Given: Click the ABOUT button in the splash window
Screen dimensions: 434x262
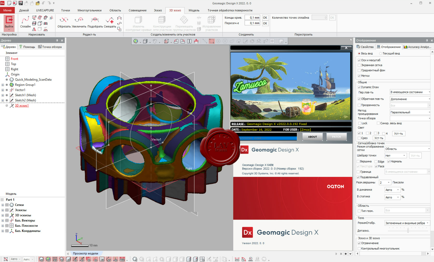Looking at the screenshot, I should pyautogui.click(x=312, y=137).
